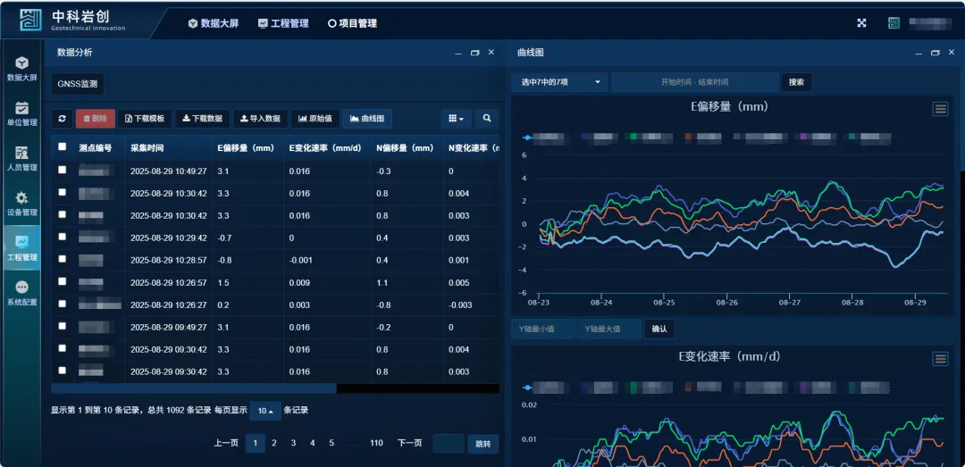Click the red 删除 button
Viewport: 965px width, 467px height.
click(x=96, y=119)
